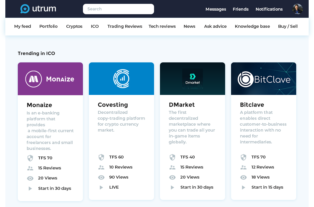This screenshot has height=207, width=314.
Task: Click the utrum wordmark
Action: pos(44,9)
